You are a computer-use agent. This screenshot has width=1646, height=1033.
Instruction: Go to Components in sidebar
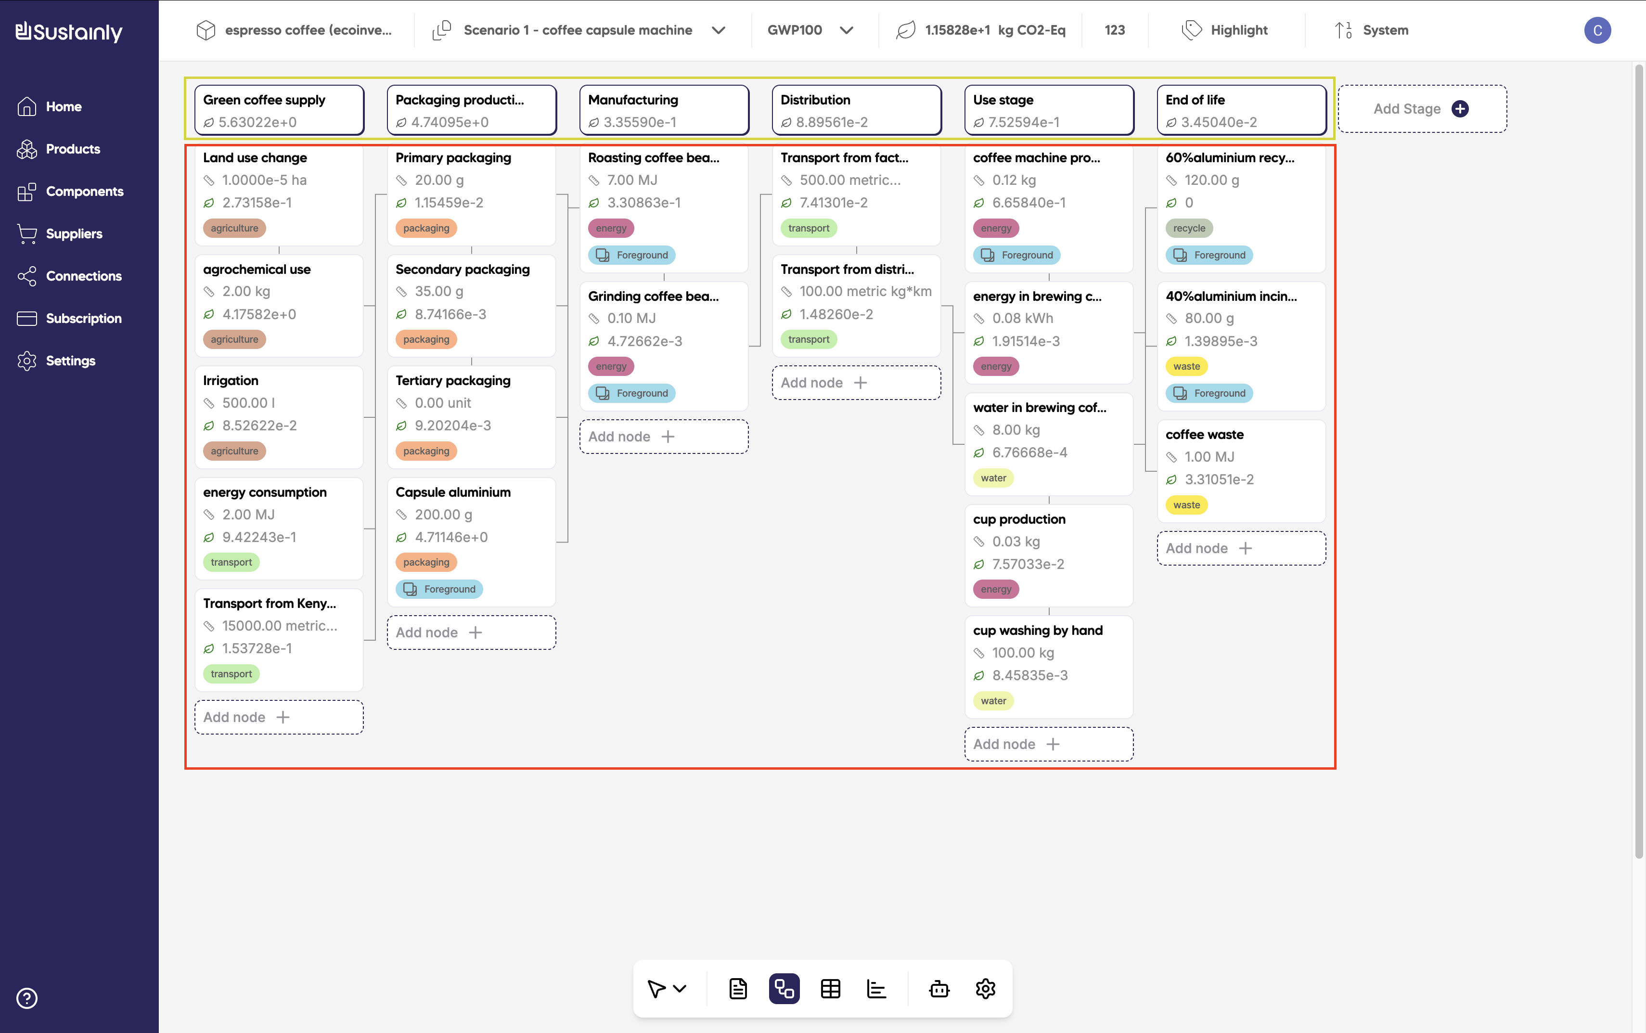84,191
